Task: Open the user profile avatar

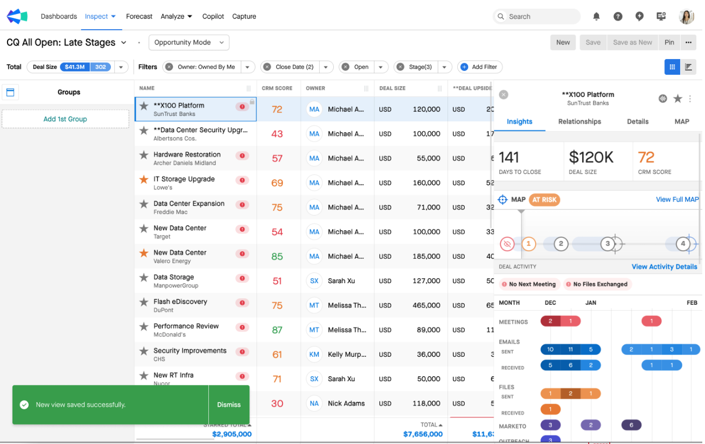Action: [x=686, y=16]
